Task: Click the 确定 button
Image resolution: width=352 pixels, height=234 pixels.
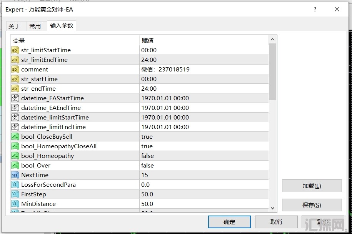Action: pos(229,222)
